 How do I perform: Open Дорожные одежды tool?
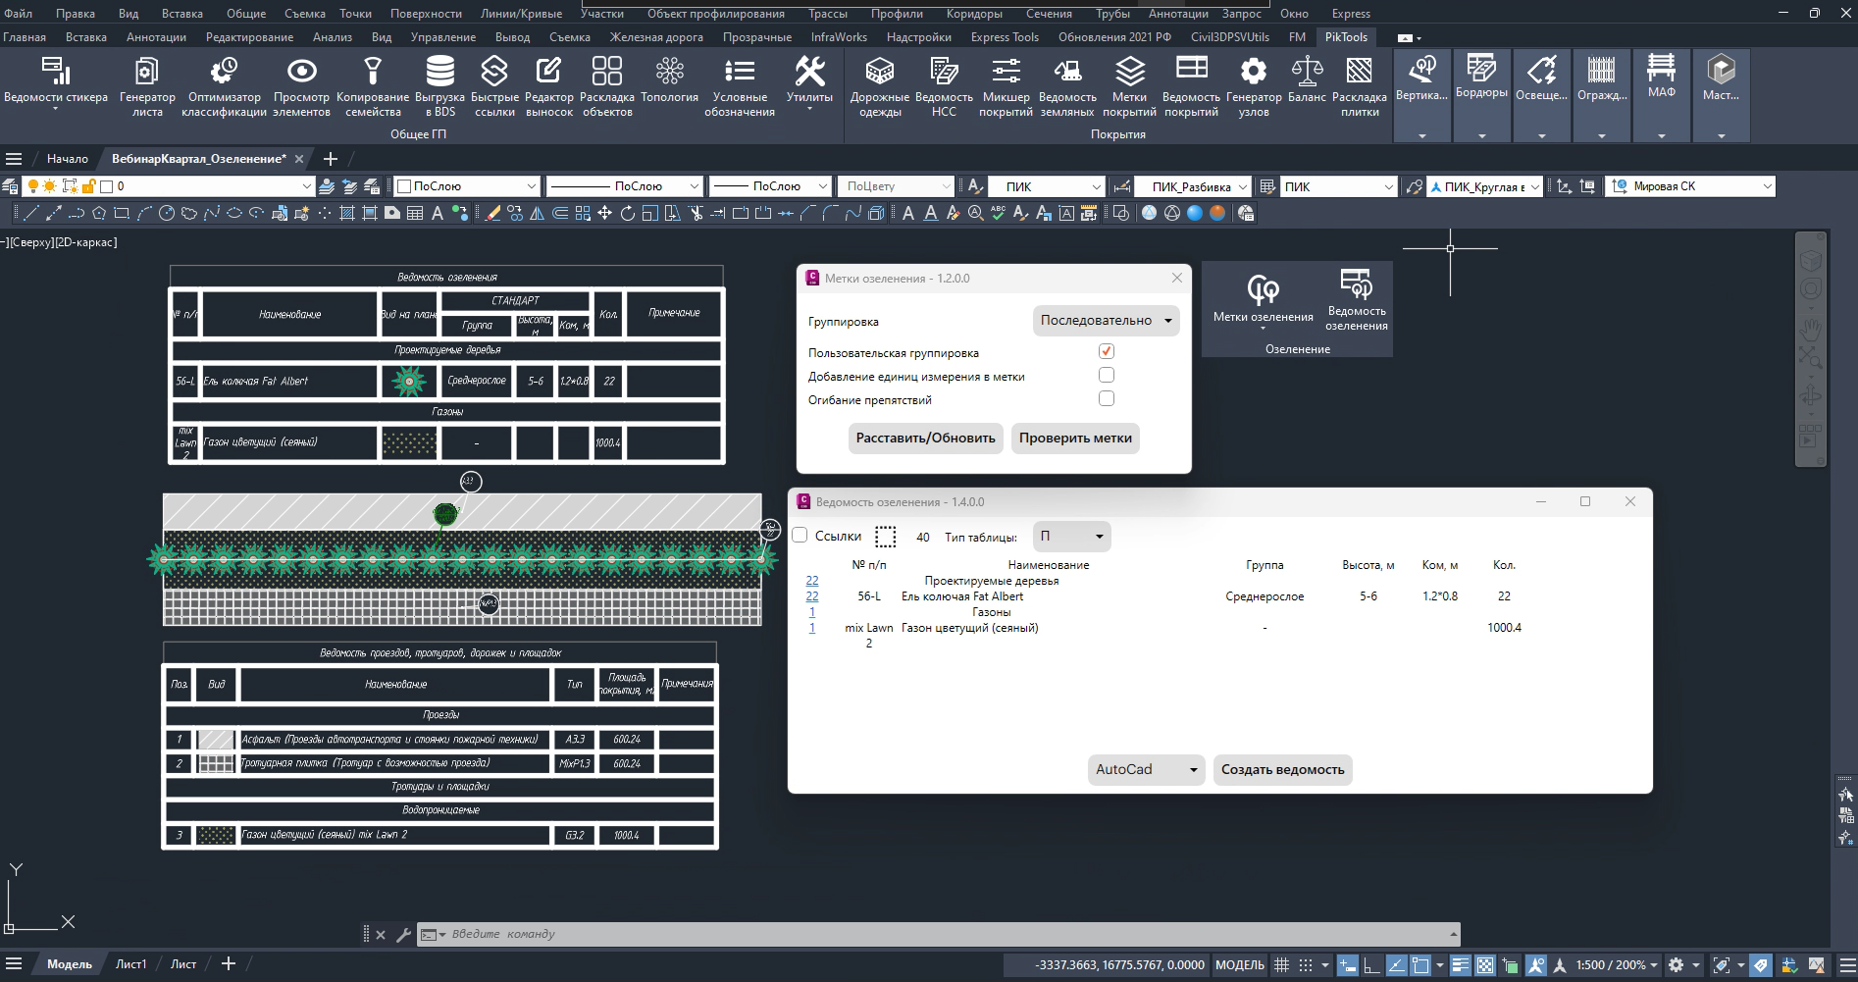tap(880, 86)
